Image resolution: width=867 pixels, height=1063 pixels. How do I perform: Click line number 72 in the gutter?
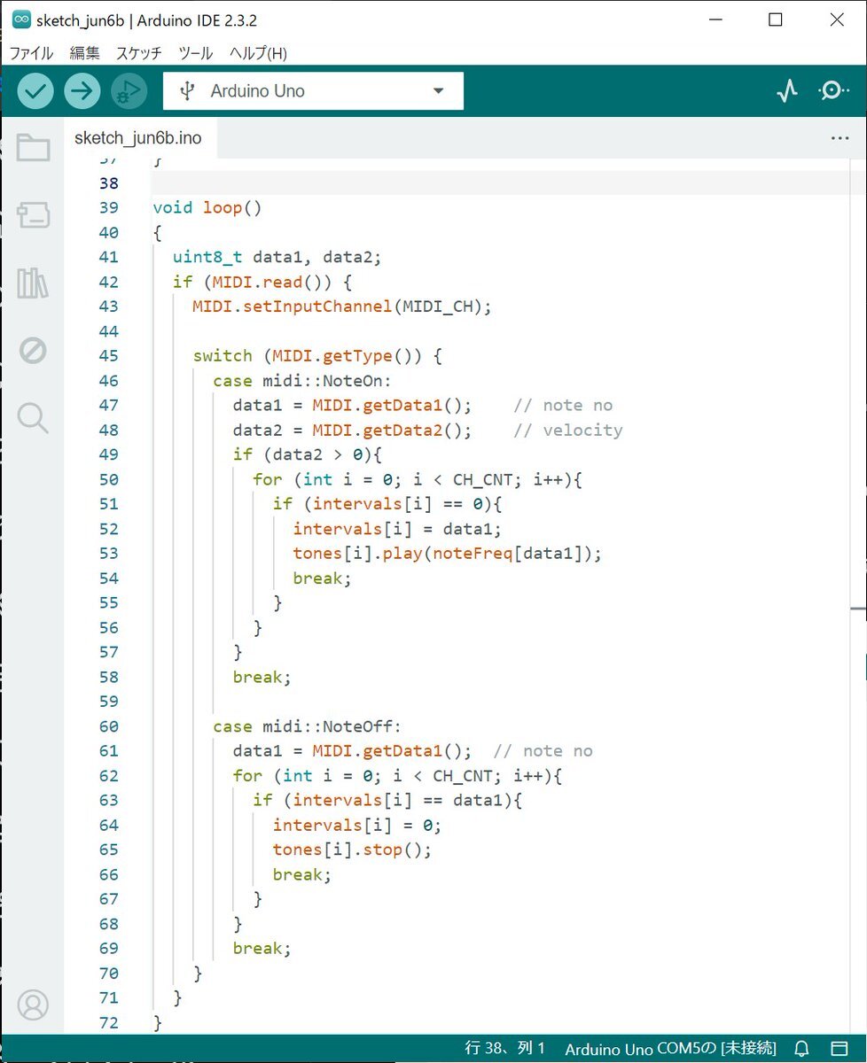tap(109, 1023)
